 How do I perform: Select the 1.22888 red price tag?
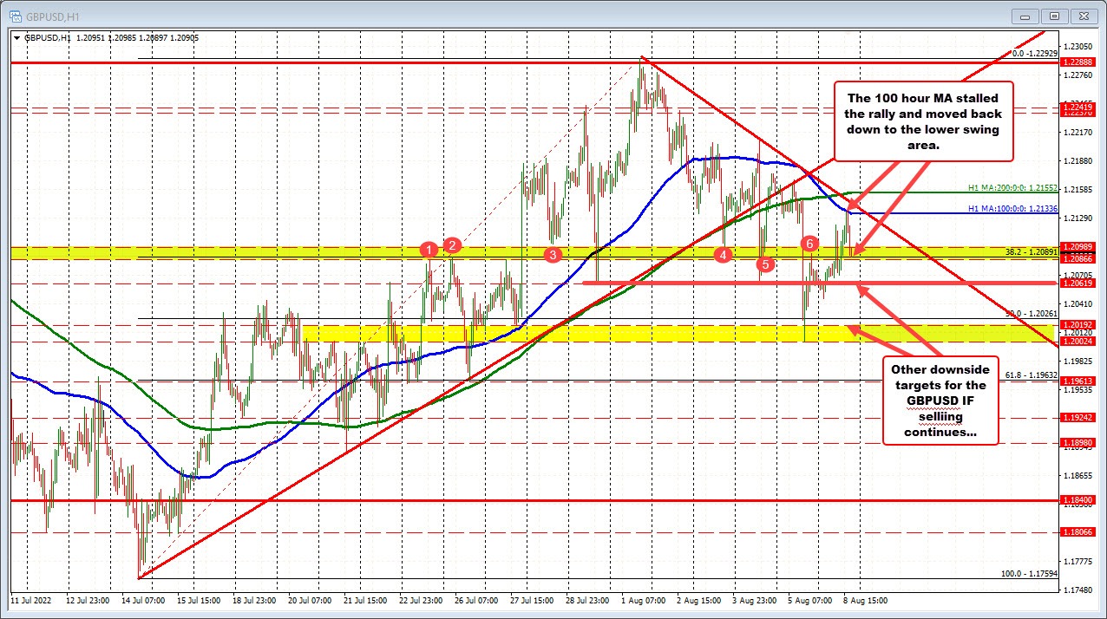click(x=1079, y=62)
